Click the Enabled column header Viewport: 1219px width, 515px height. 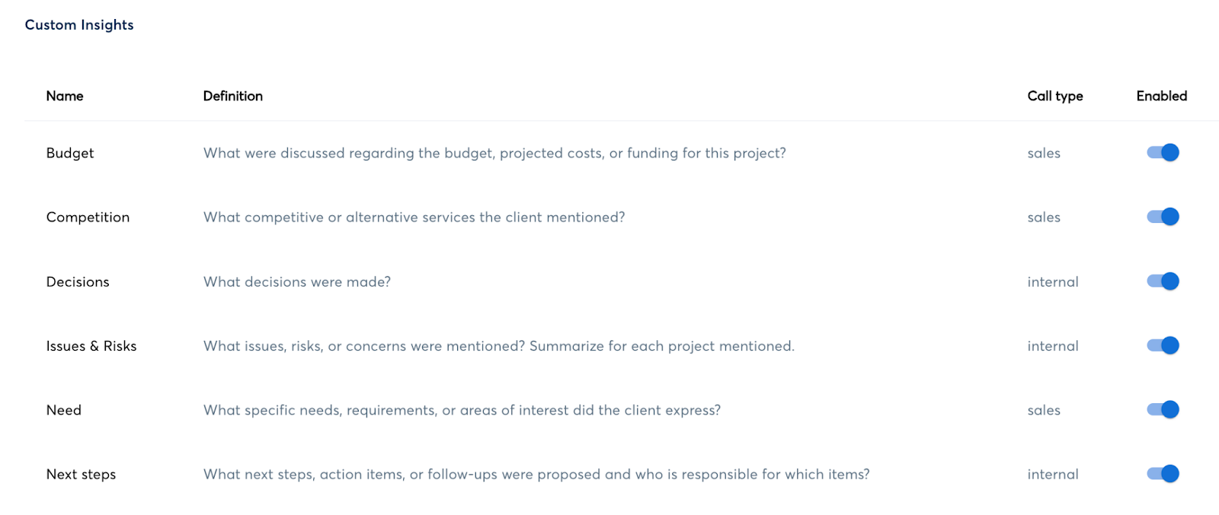pyautogui.click(x=1162, y=96)
